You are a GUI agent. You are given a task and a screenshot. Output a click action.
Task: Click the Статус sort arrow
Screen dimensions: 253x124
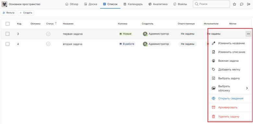click(x=56, y=24)
